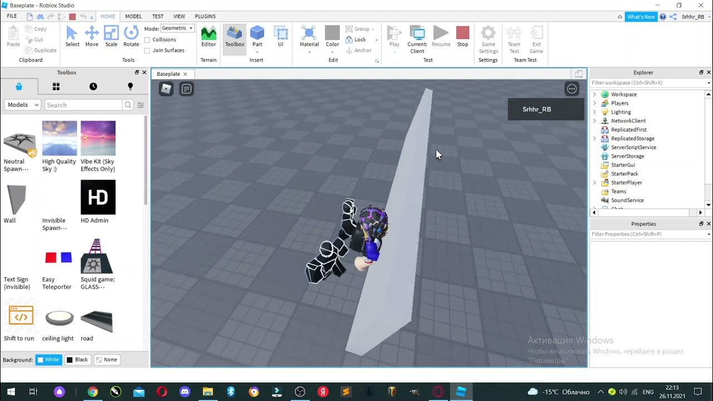Switch to the MODEL ribbon tab
Image resolution: width=713 pixels, height=401 pixels.
(133, 17)
